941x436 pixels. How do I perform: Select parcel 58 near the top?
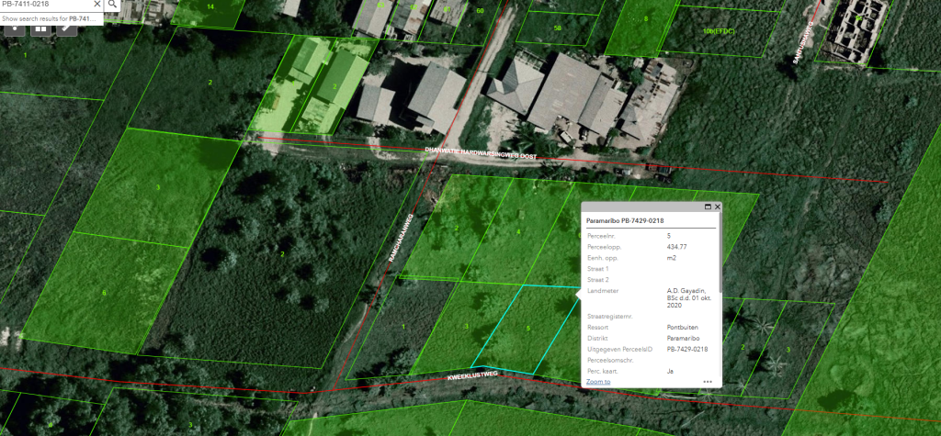pos(557,28)
